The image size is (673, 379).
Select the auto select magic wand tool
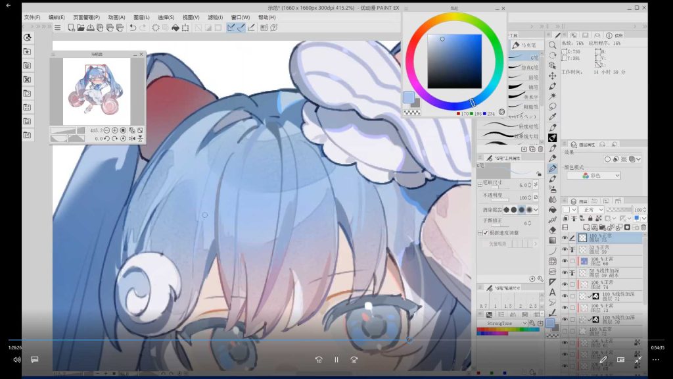point(552,96)
